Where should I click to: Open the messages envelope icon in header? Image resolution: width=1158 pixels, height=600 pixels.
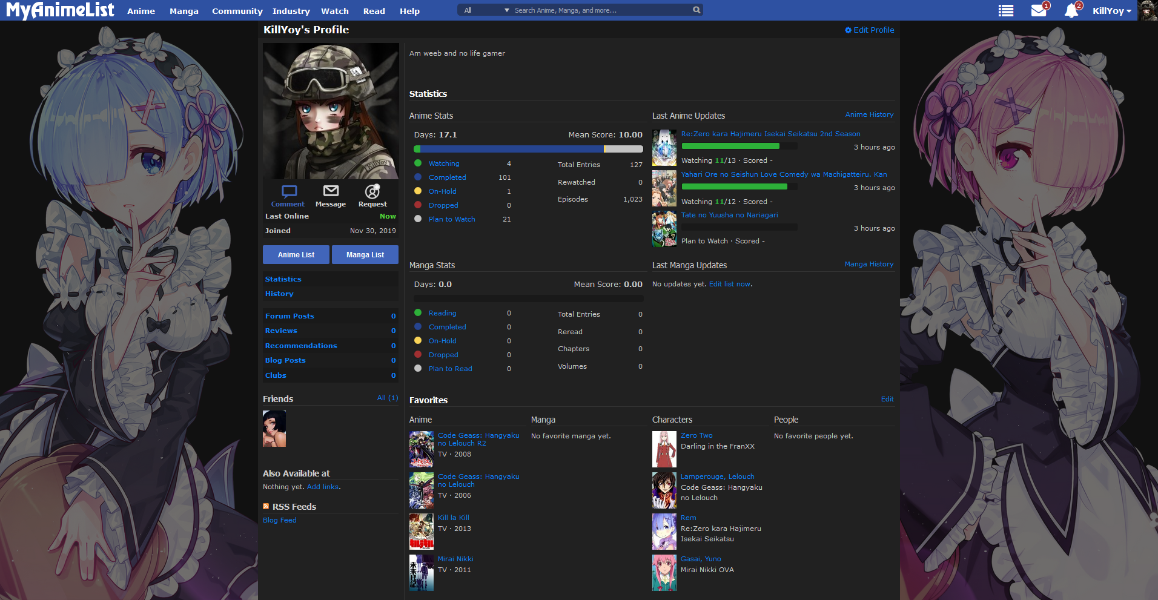pos(1039,10)
